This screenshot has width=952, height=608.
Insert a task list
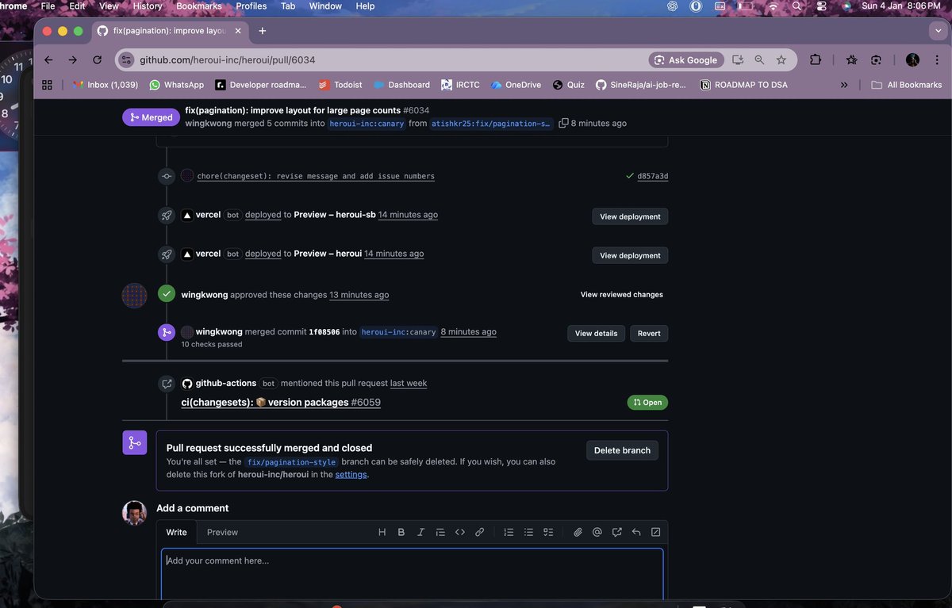click(x=548, y=533)
